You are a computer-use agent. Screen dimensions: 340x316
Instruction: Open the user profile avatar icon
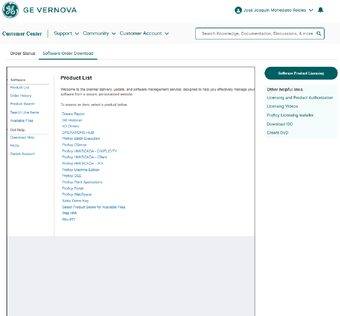click(x=238, y=10)
